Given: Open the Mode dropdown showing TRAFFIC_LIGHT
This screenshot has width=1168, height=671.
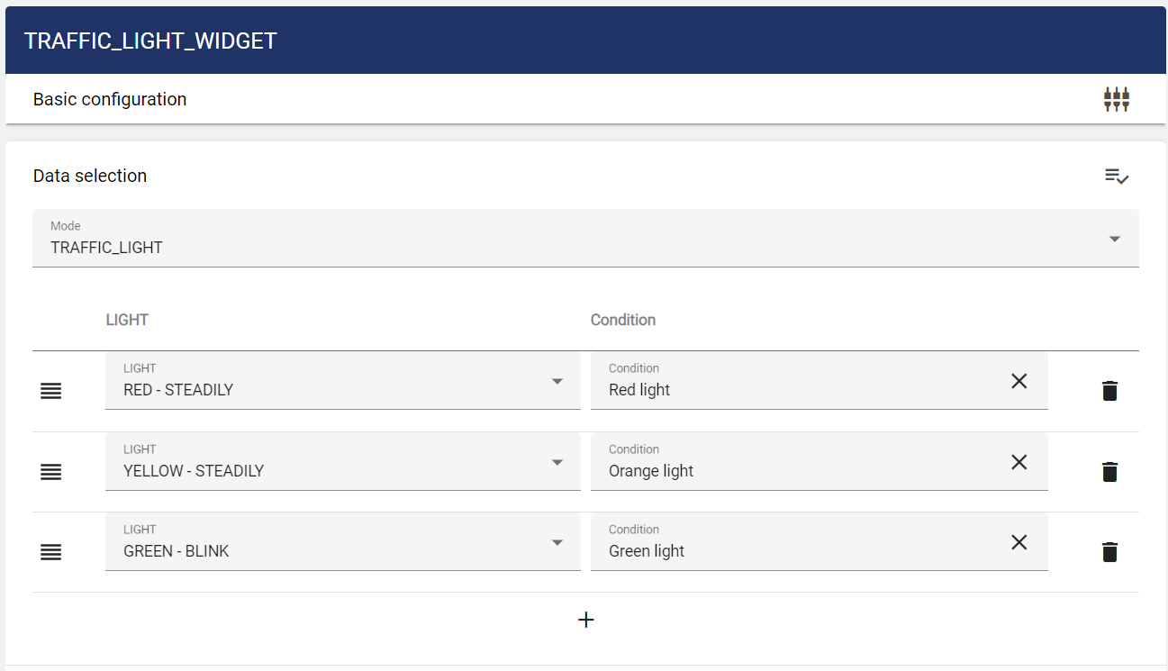Looking at the screenshot, I should click(585, 239).
